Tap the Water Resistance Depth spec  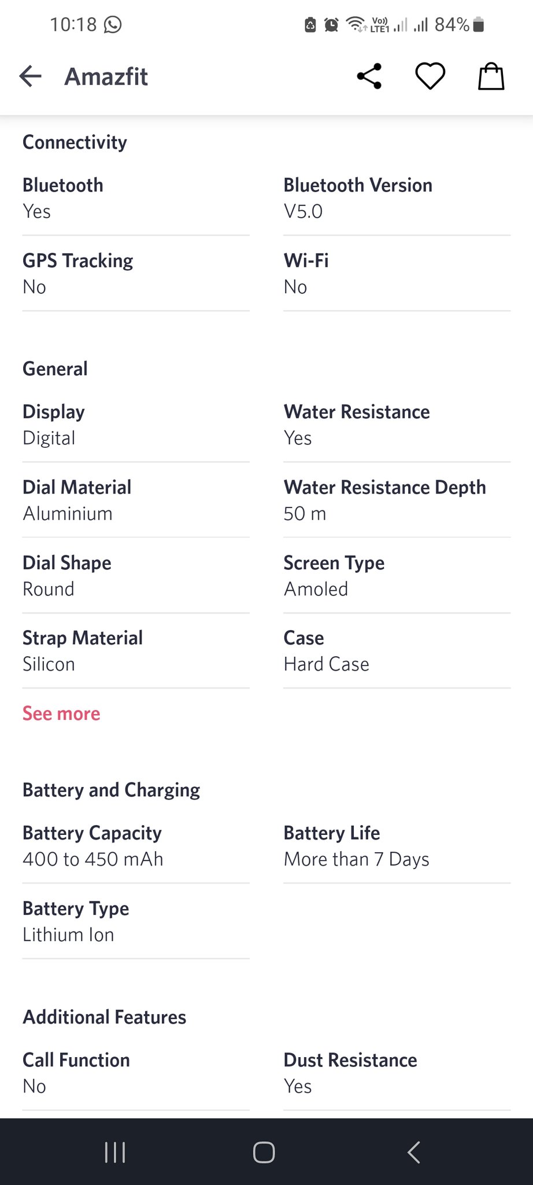tap(397, 500)
